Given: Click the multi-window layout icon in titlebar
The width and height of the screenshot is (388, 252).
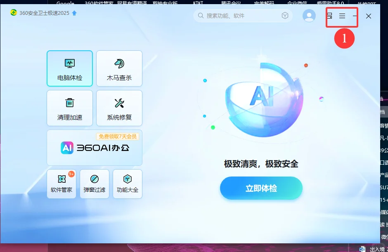Looking at the screenshot, I should (329, 16).
